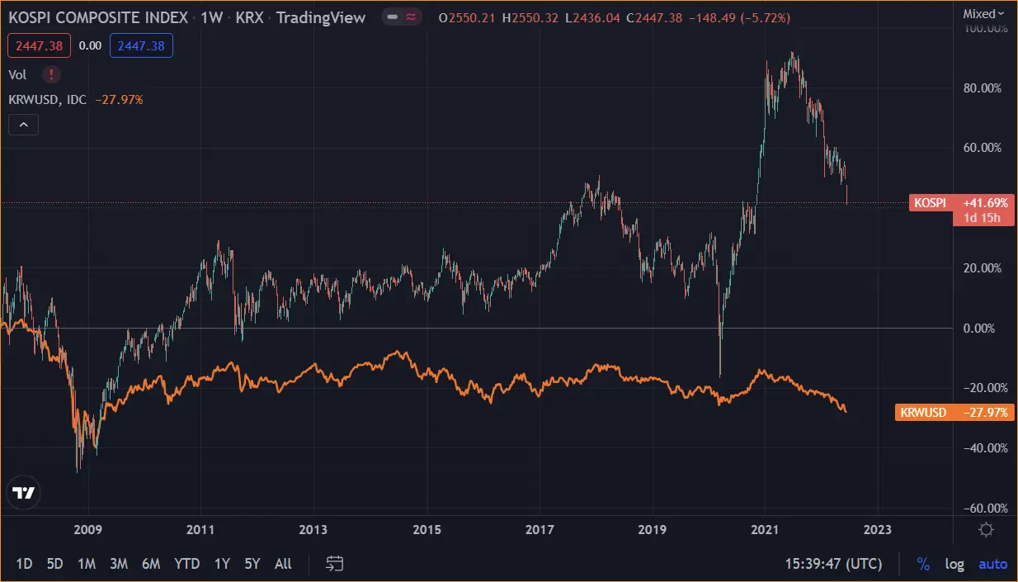Image resolution: width=1018 pixels, height=582 pixels.
Task: Select the 3M time range
Action: [x=119, y=564]
